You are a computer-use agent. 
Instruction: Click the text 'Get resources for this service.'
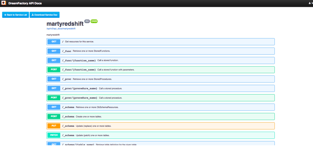79,41
